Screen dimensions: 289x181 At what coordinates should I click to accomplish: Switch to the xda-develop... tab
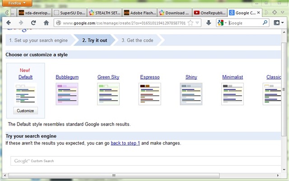click(x=34, y=13)
